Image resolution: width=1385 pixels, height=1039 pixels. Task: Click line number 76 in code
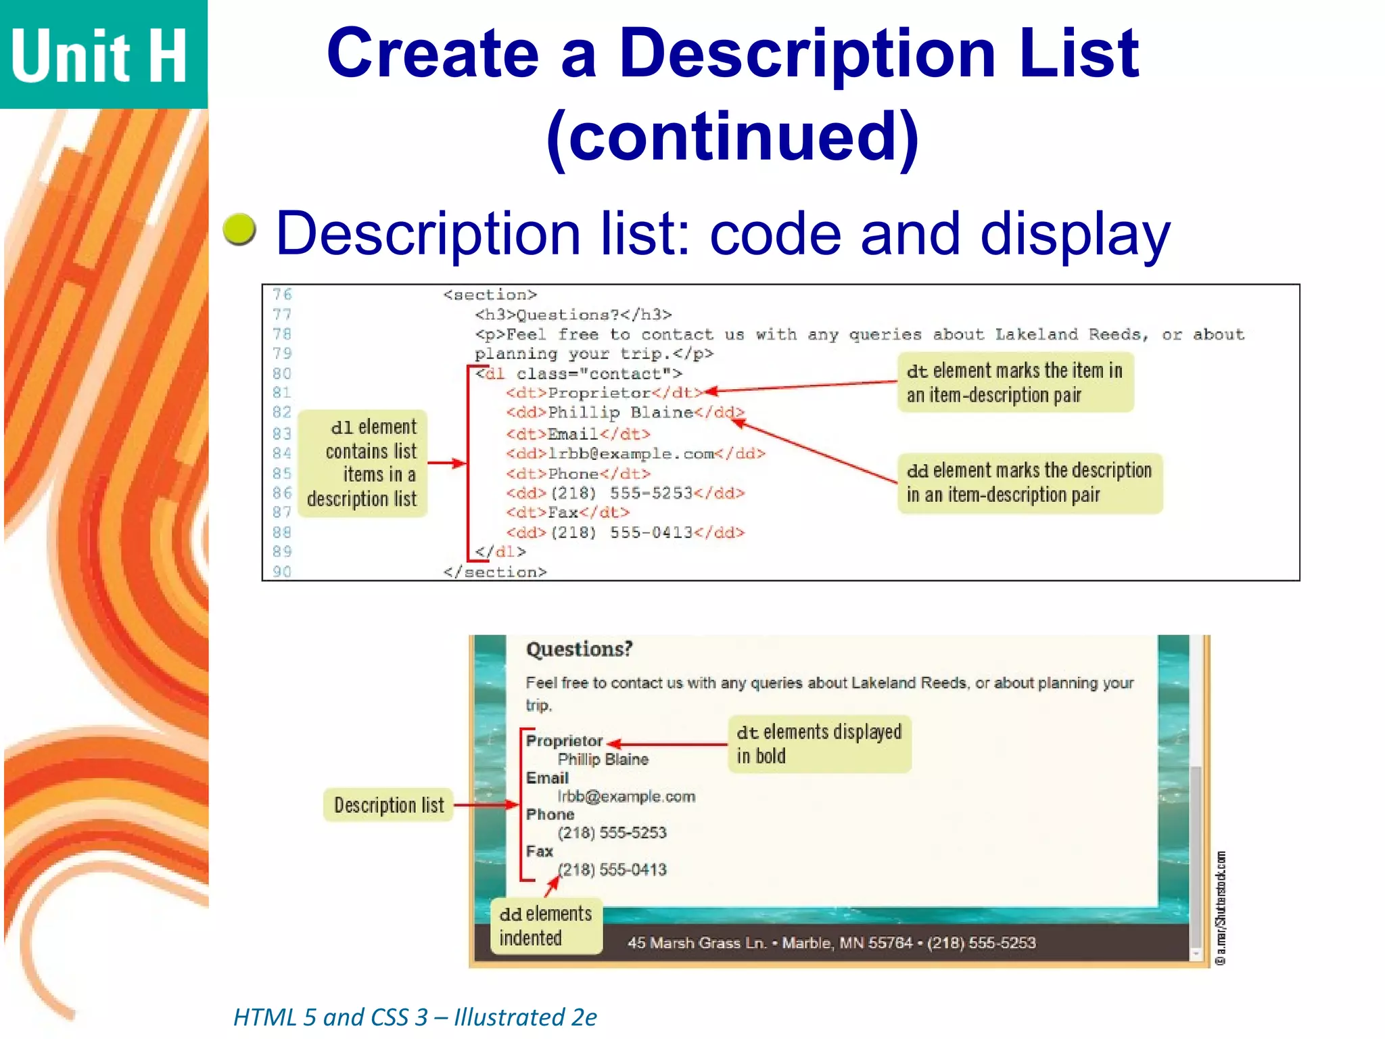tap(281, 294)
